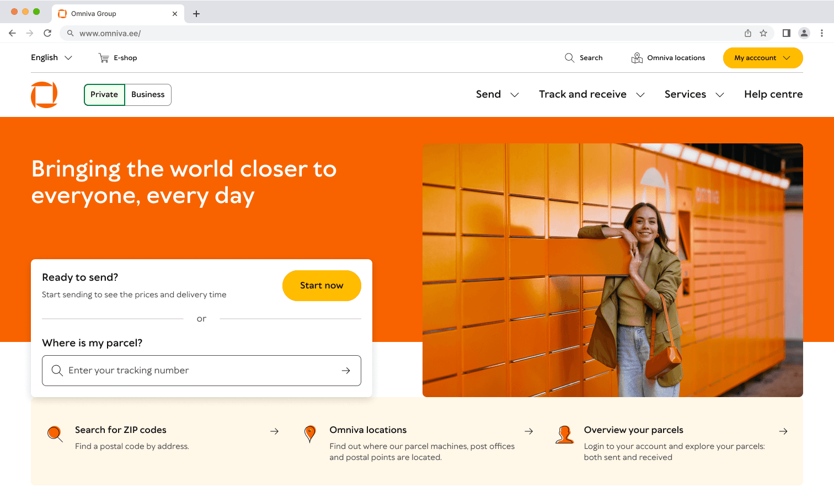Submit tracking number with arrow icon
The height and width of the screenshot is (503, 834).
346,371
